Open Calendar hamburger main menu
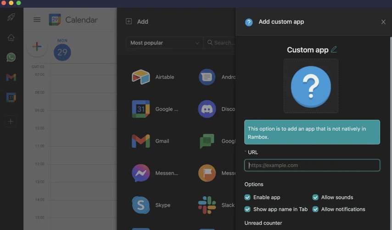The width and height of the screenshot is (392, 230). (37, 20)
